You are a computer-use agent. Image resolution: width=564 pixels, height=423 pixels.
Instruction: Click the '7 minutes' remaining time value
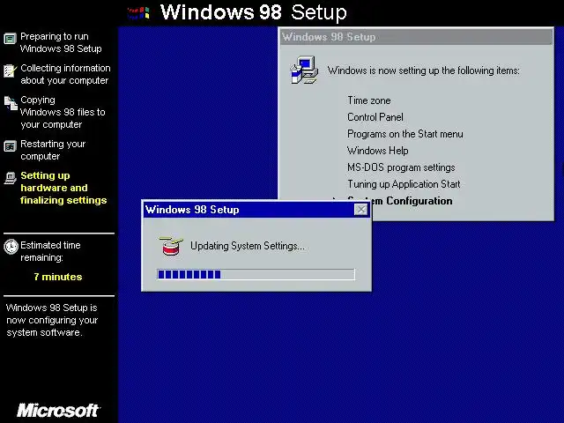58,277
